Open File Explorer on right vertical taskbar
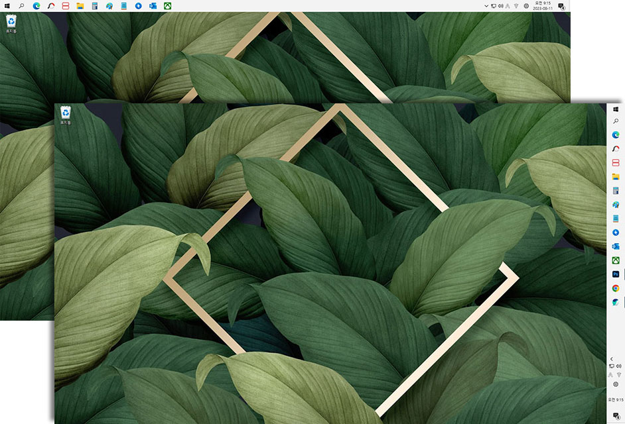This screenshot has width=625, height=424. tap(616, 177)
